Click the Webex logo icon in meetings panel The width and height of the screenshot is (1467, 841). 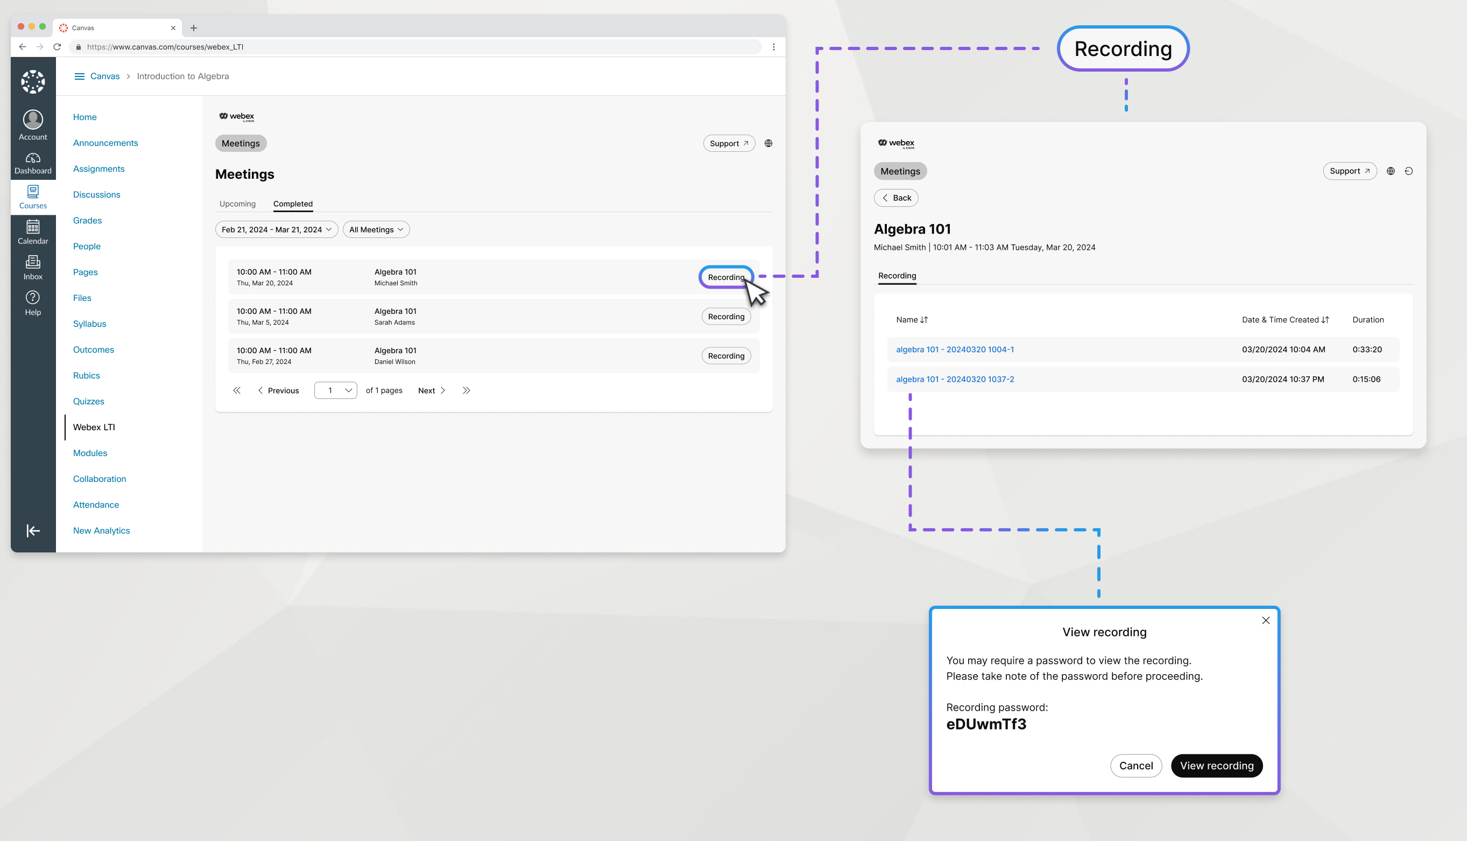tap(237, 115)
